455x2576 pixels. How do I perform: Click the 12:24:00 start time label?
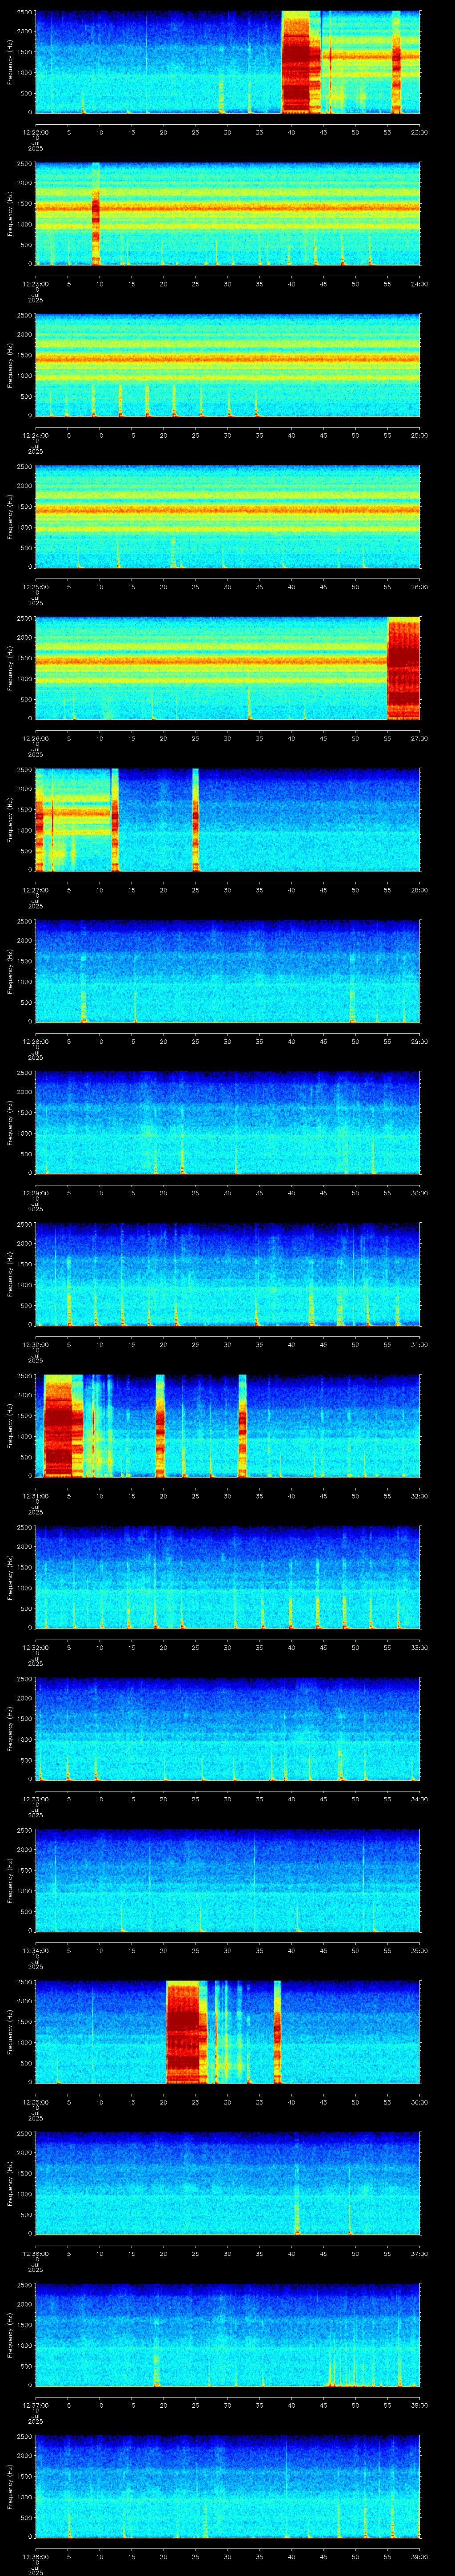tap(35, 435)
